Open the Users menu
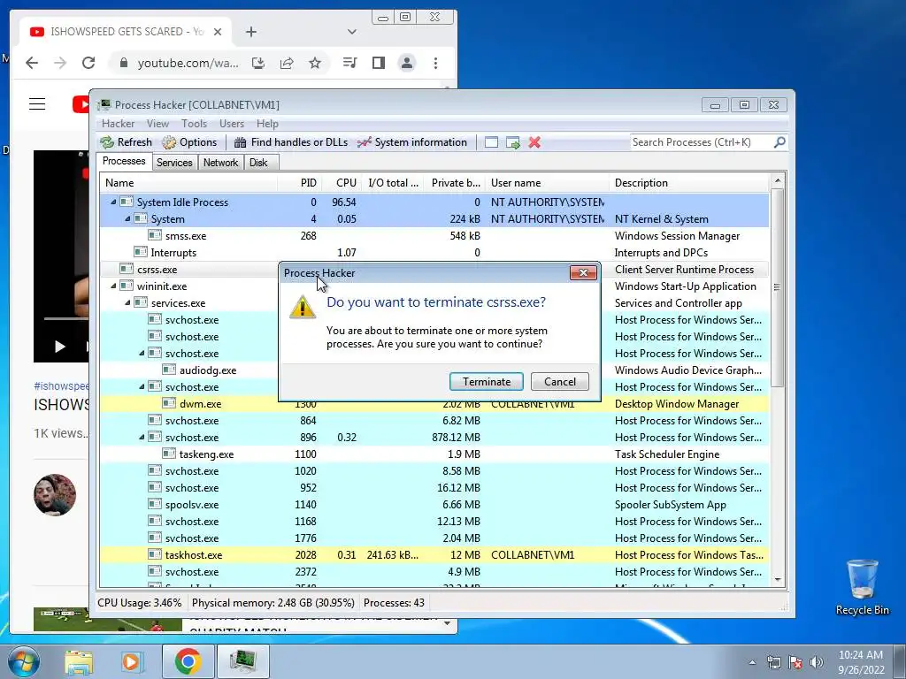The width and height of the screenshot is (906, 679). pos(232,124)
